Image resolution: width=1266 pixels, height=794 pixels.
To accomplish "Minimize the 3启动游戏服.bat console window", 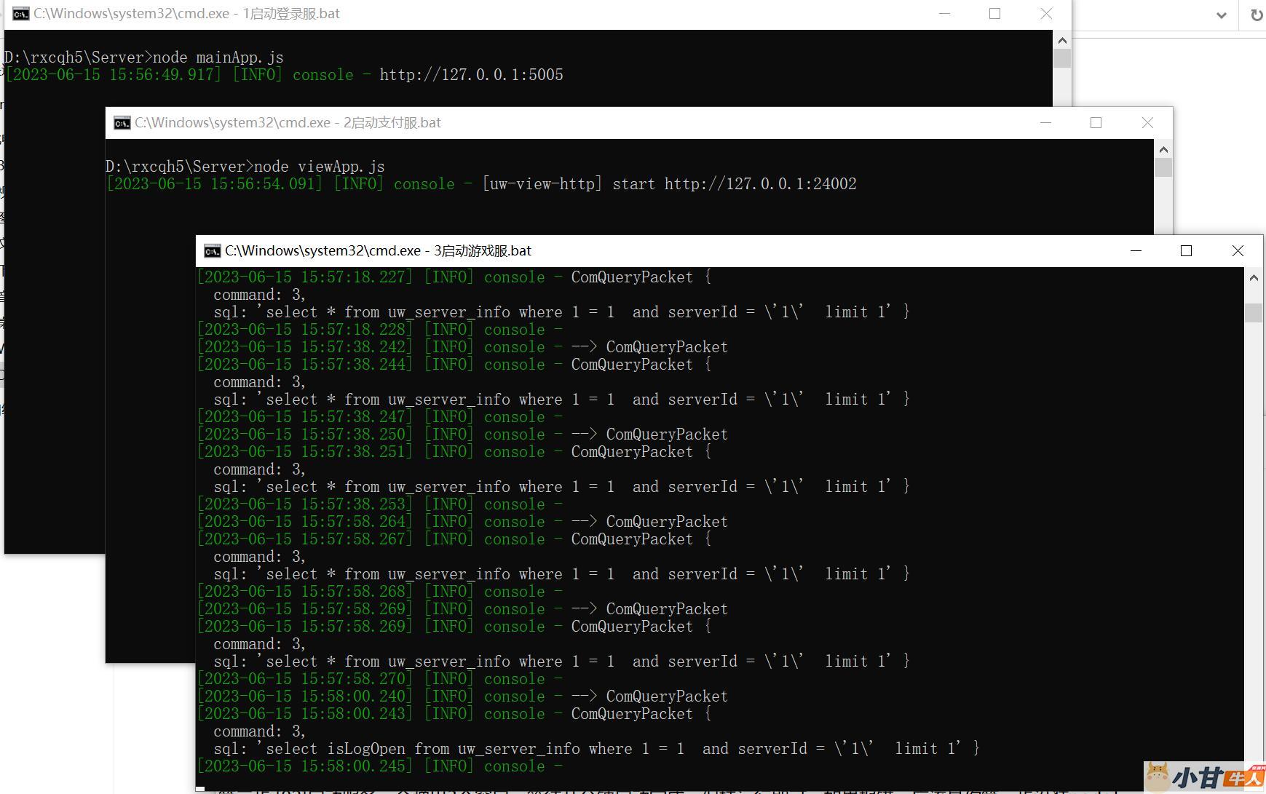I will coord(1136,251).
